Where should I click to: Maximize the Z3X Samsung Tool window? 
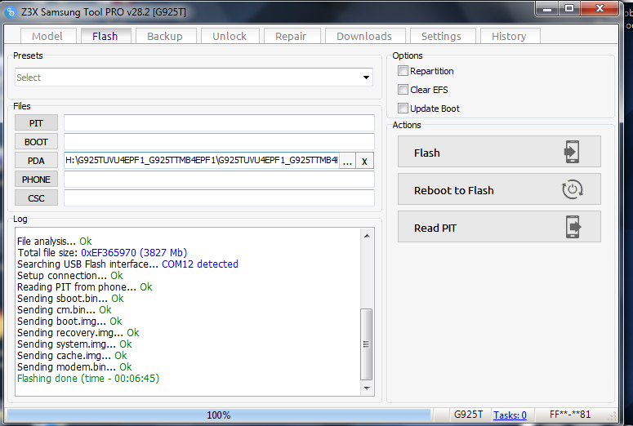pos(569,9)
